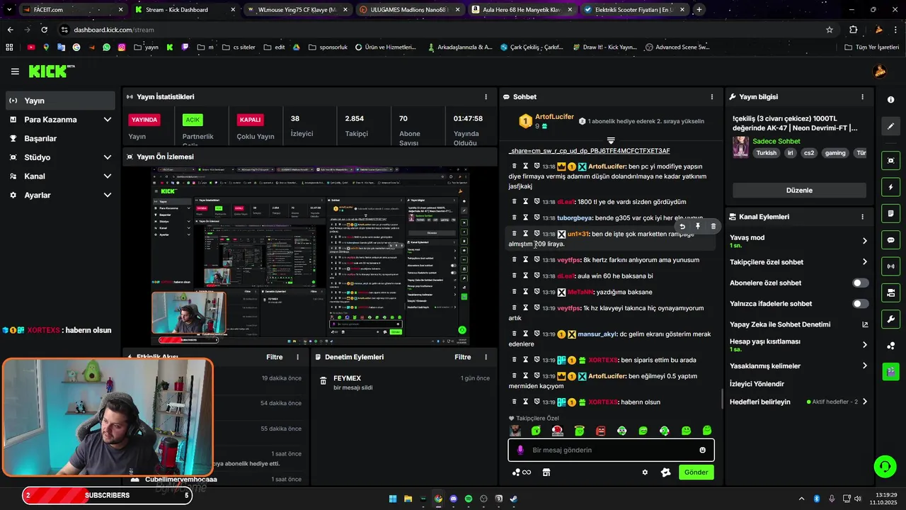Open the Sohbet panel three-dot menu
Screen dimensions: 906x510
click(712, 97)
